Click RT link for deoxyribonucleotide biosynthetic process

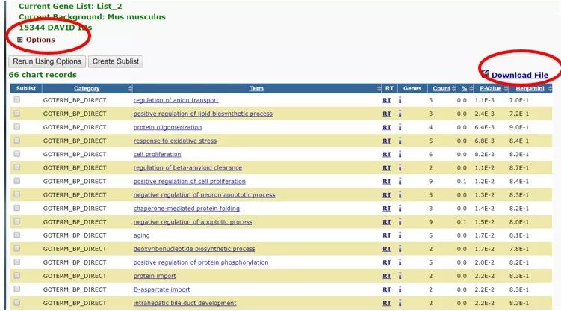[386, 249]
